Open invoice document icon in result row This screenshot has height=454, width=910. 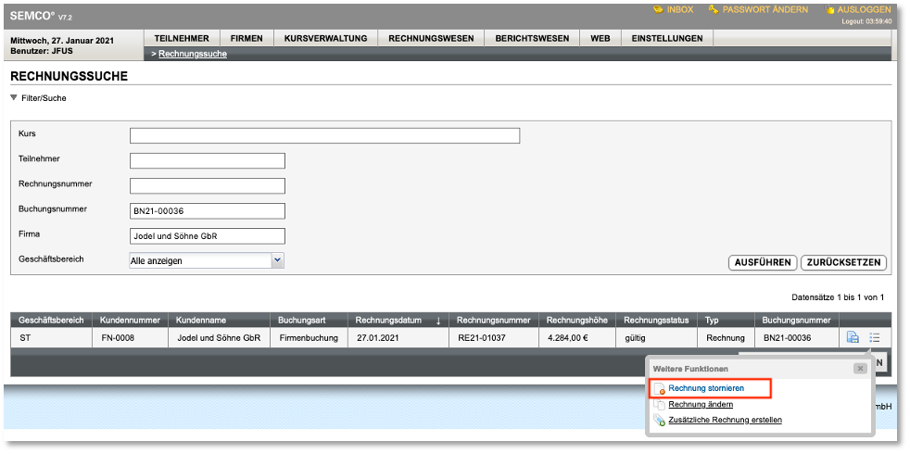(x=853, y=336)
